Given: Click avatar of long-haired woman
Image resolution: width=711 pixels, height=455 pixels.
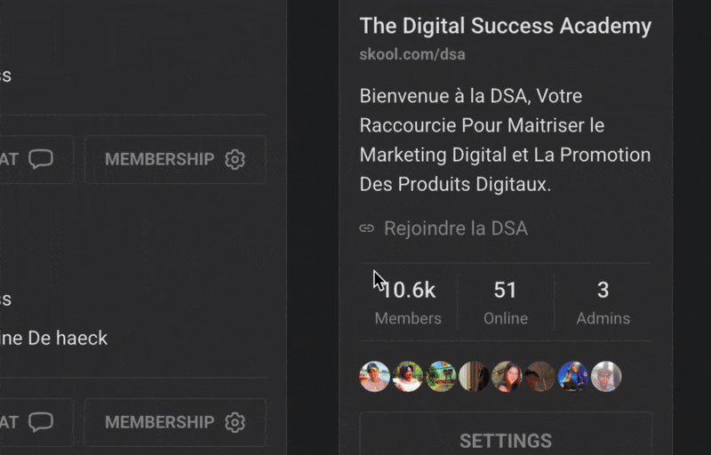Looking at the screenshot, I should tap(507, 377).
